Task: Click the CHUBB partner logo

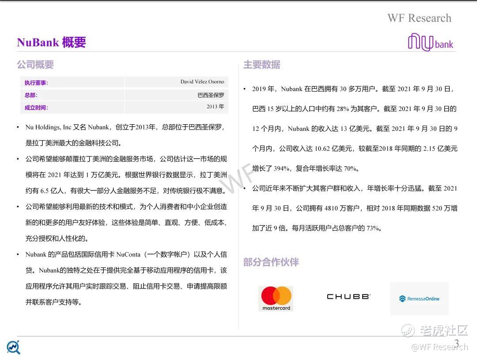Action: pos(348,297)
